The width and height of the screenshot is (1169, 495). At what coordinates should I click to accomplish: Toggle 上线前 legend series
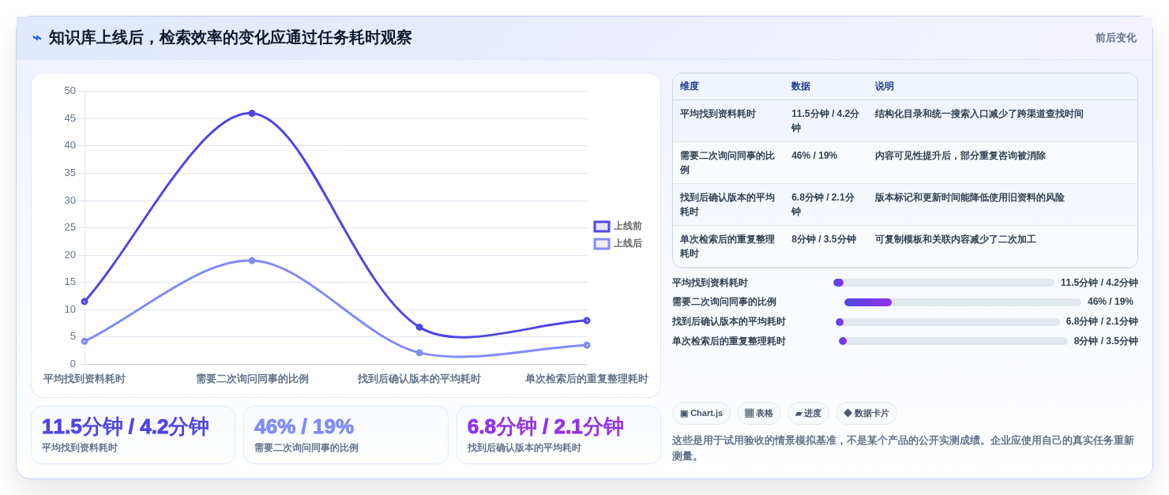point(618,226)
